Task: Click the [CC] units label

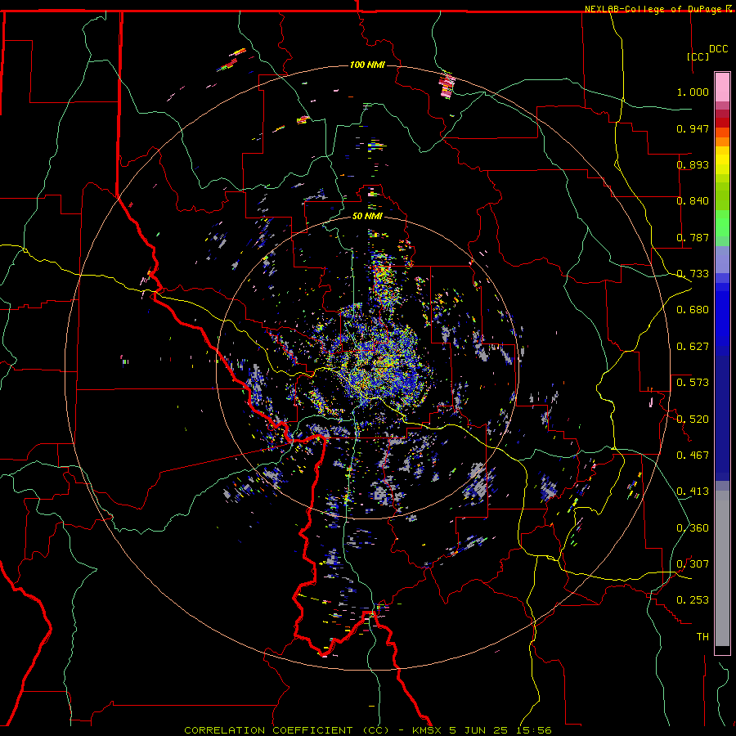Action: 698,56
